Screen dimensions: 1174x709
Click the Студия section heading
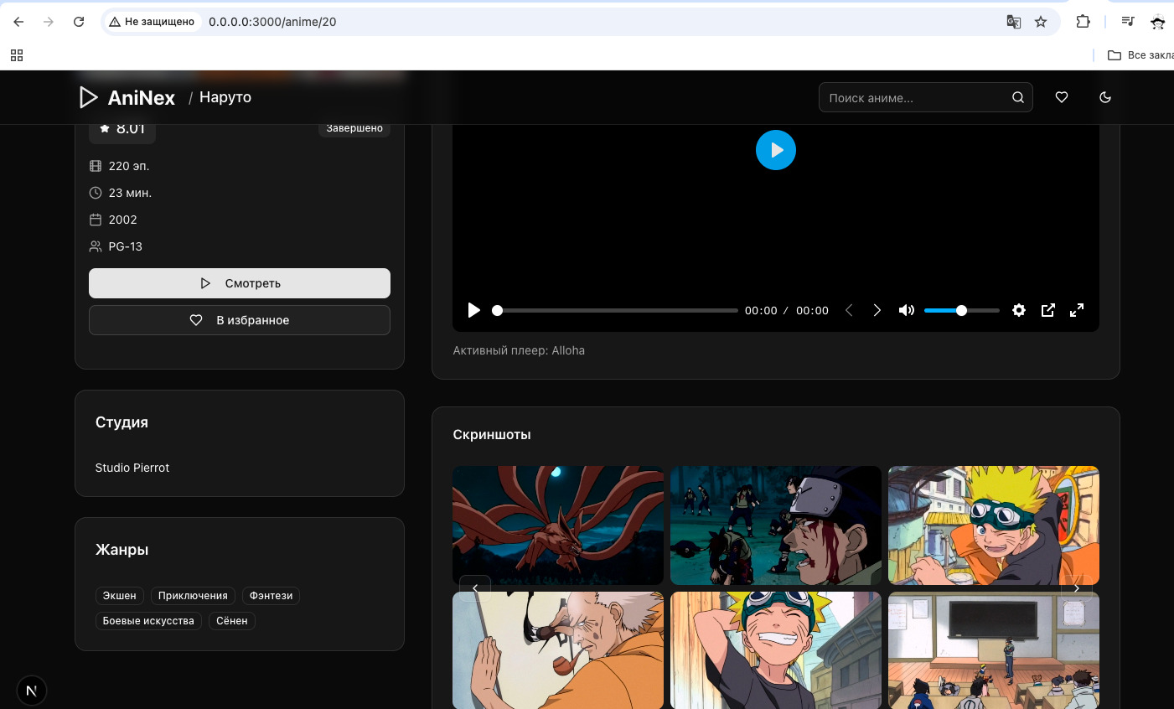(x=122, y=422)
